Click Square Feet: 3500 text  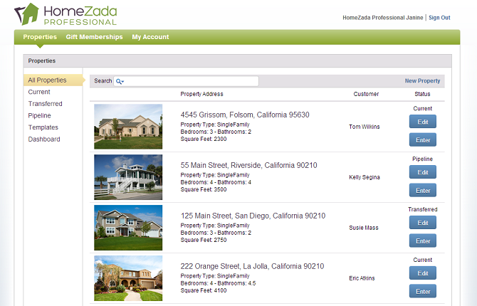pyautogui.click(x=204, y=189)
